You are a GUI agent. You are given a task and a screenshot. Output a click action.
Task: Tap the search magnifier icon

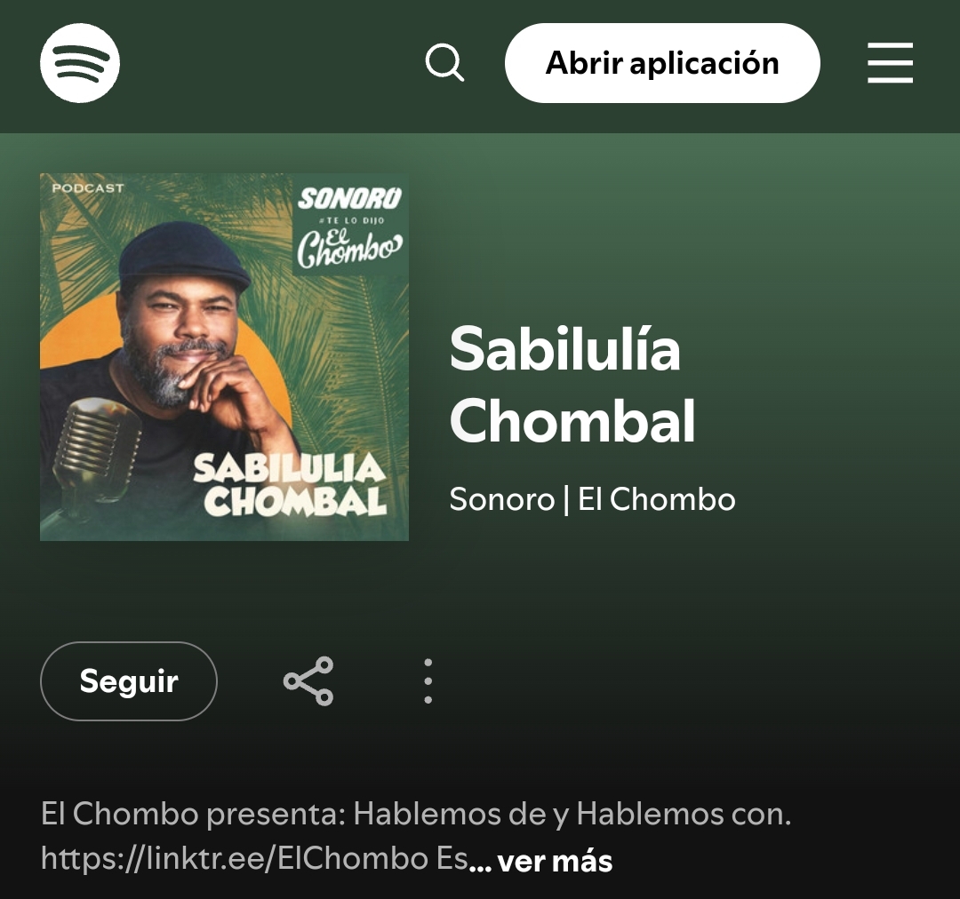click(x=444, y=62)
